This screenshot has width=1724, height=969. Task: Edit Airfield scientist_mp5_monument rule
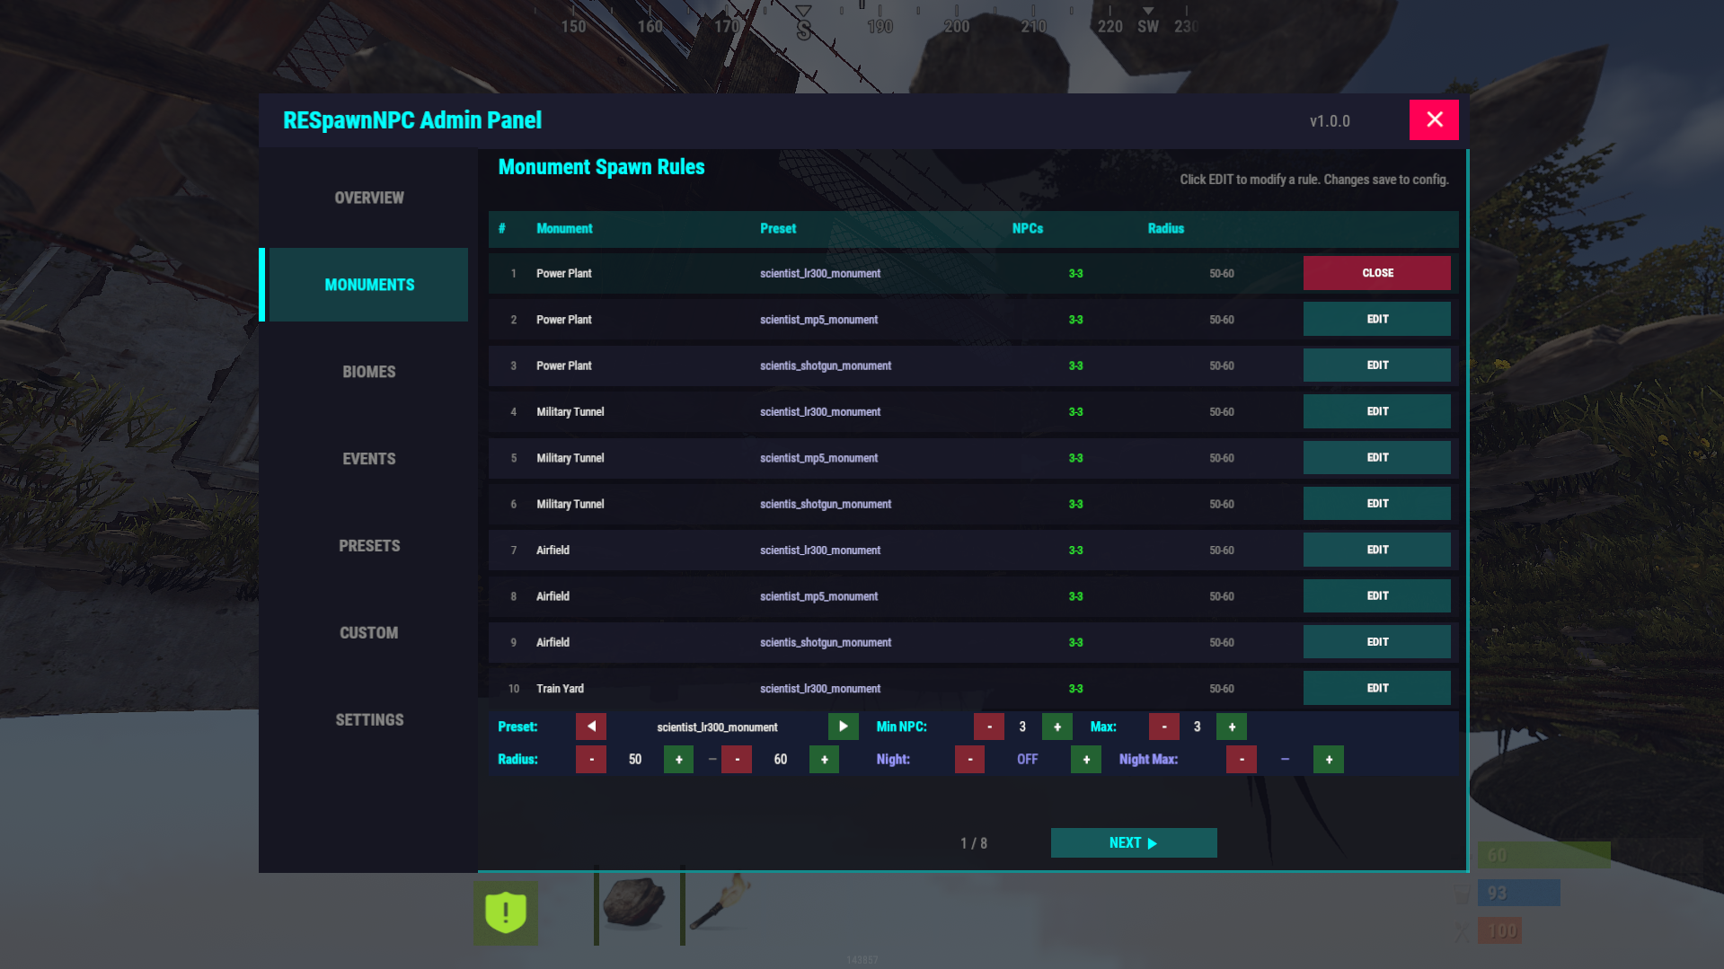click(x=1376, y=596)
